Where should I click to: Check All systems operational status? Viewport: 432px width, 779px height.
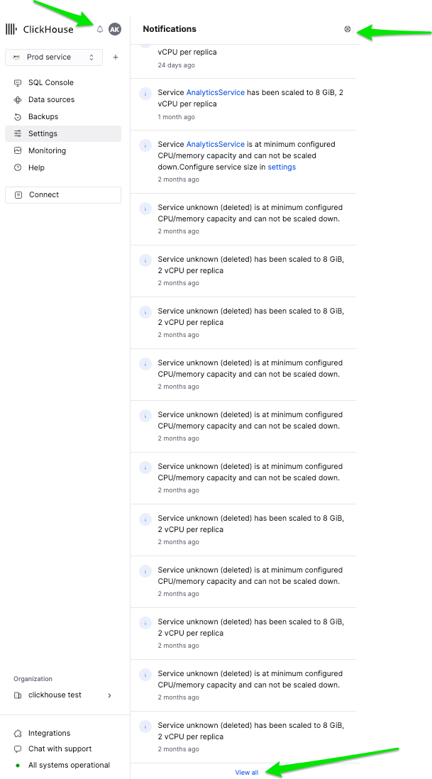69,766
